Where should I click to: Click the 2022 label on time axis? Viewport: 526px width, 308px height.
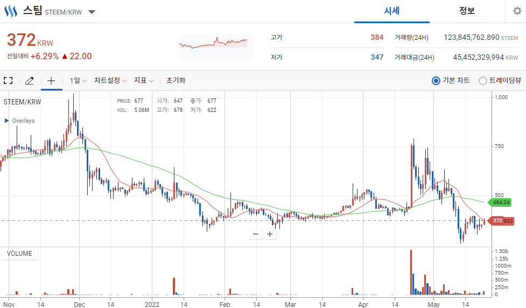pos(152,304)
